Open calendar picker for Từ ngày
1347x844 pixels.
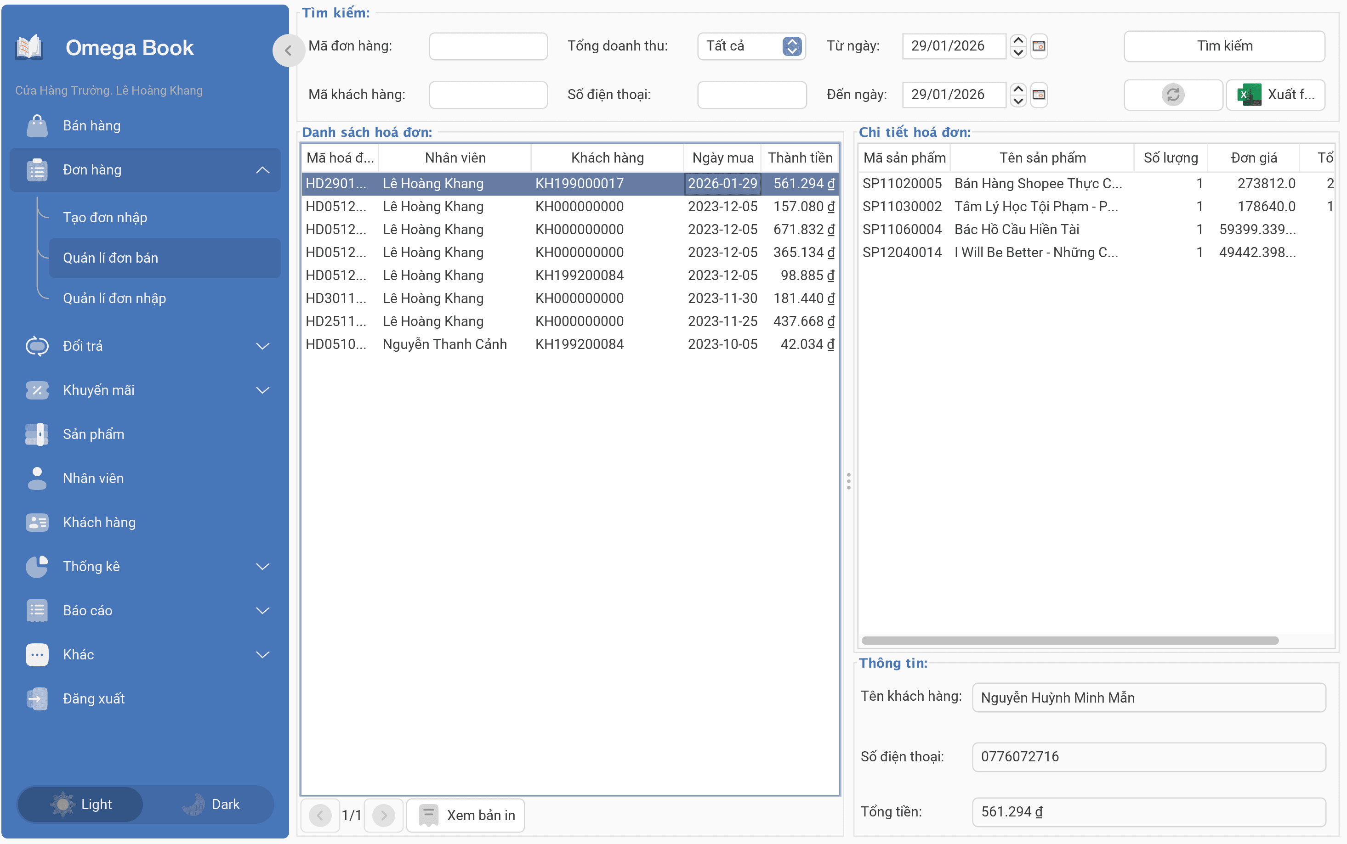click(1039, 46)
